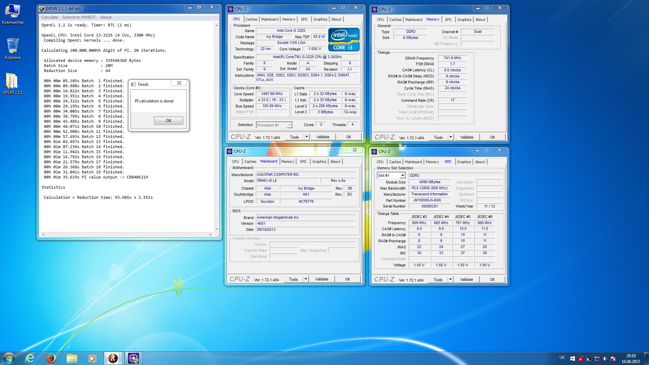Click the taskbar clock showing 20:10
The height and width of the screenshot is (365, 649).
(631, 359)
